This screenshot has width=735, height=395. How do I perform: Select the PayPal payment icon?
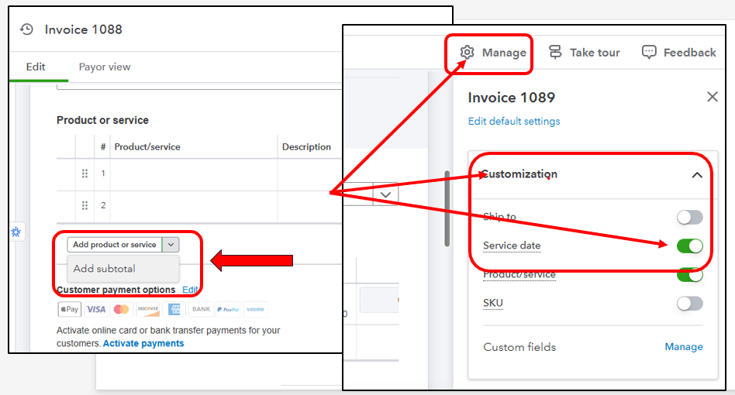point(228,309)
